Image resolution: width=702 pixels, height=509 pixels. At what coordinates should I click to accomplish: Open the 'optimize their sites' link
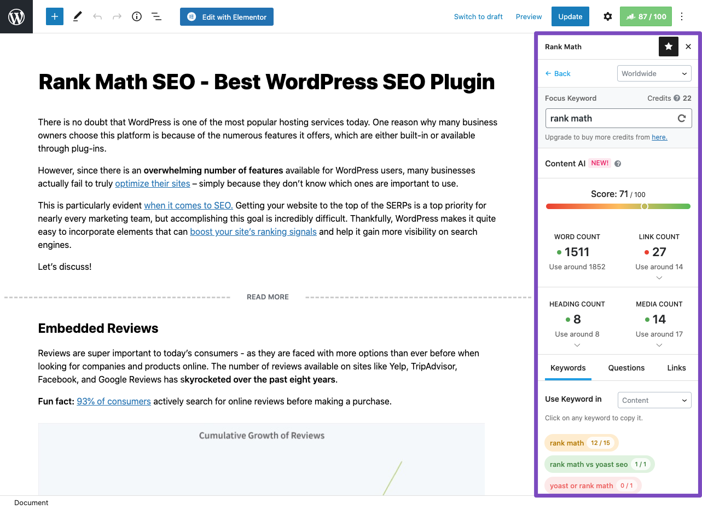tap(153, 183)
